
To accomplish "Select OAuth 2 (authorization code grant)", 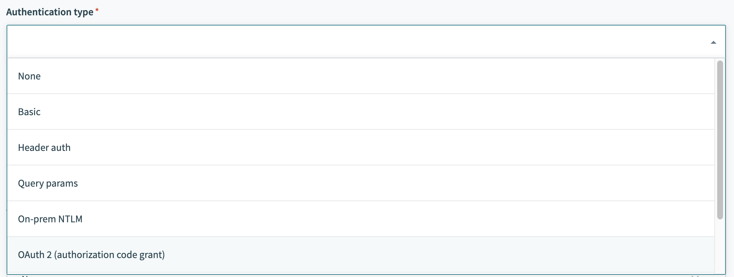I will point(91,255).
